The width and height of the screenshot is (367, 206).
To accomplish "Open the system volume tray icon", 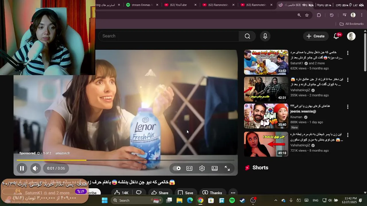I will coord(330,200).
